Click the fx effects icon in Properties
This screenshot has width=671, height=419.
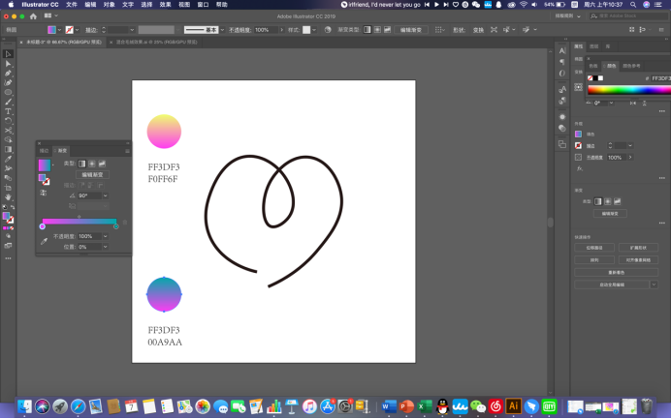[580, 168]
